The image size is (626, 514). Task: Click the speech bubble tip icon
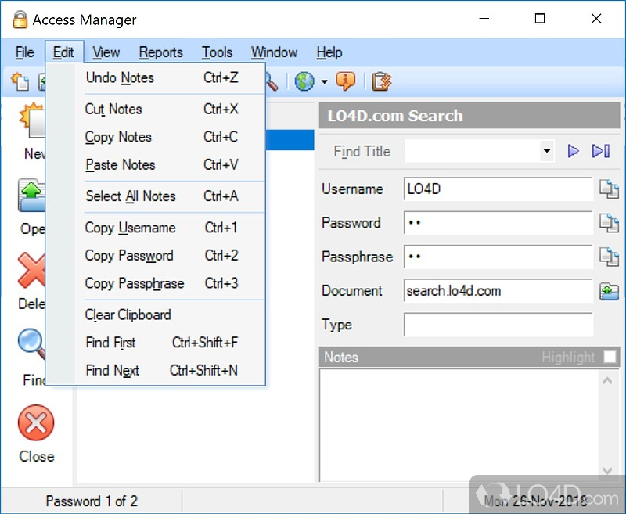[345, 81]
